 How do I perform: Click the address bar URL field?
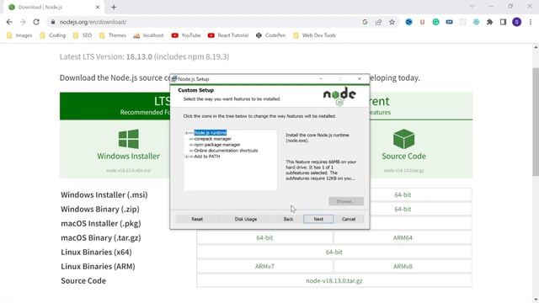(206, 22)
